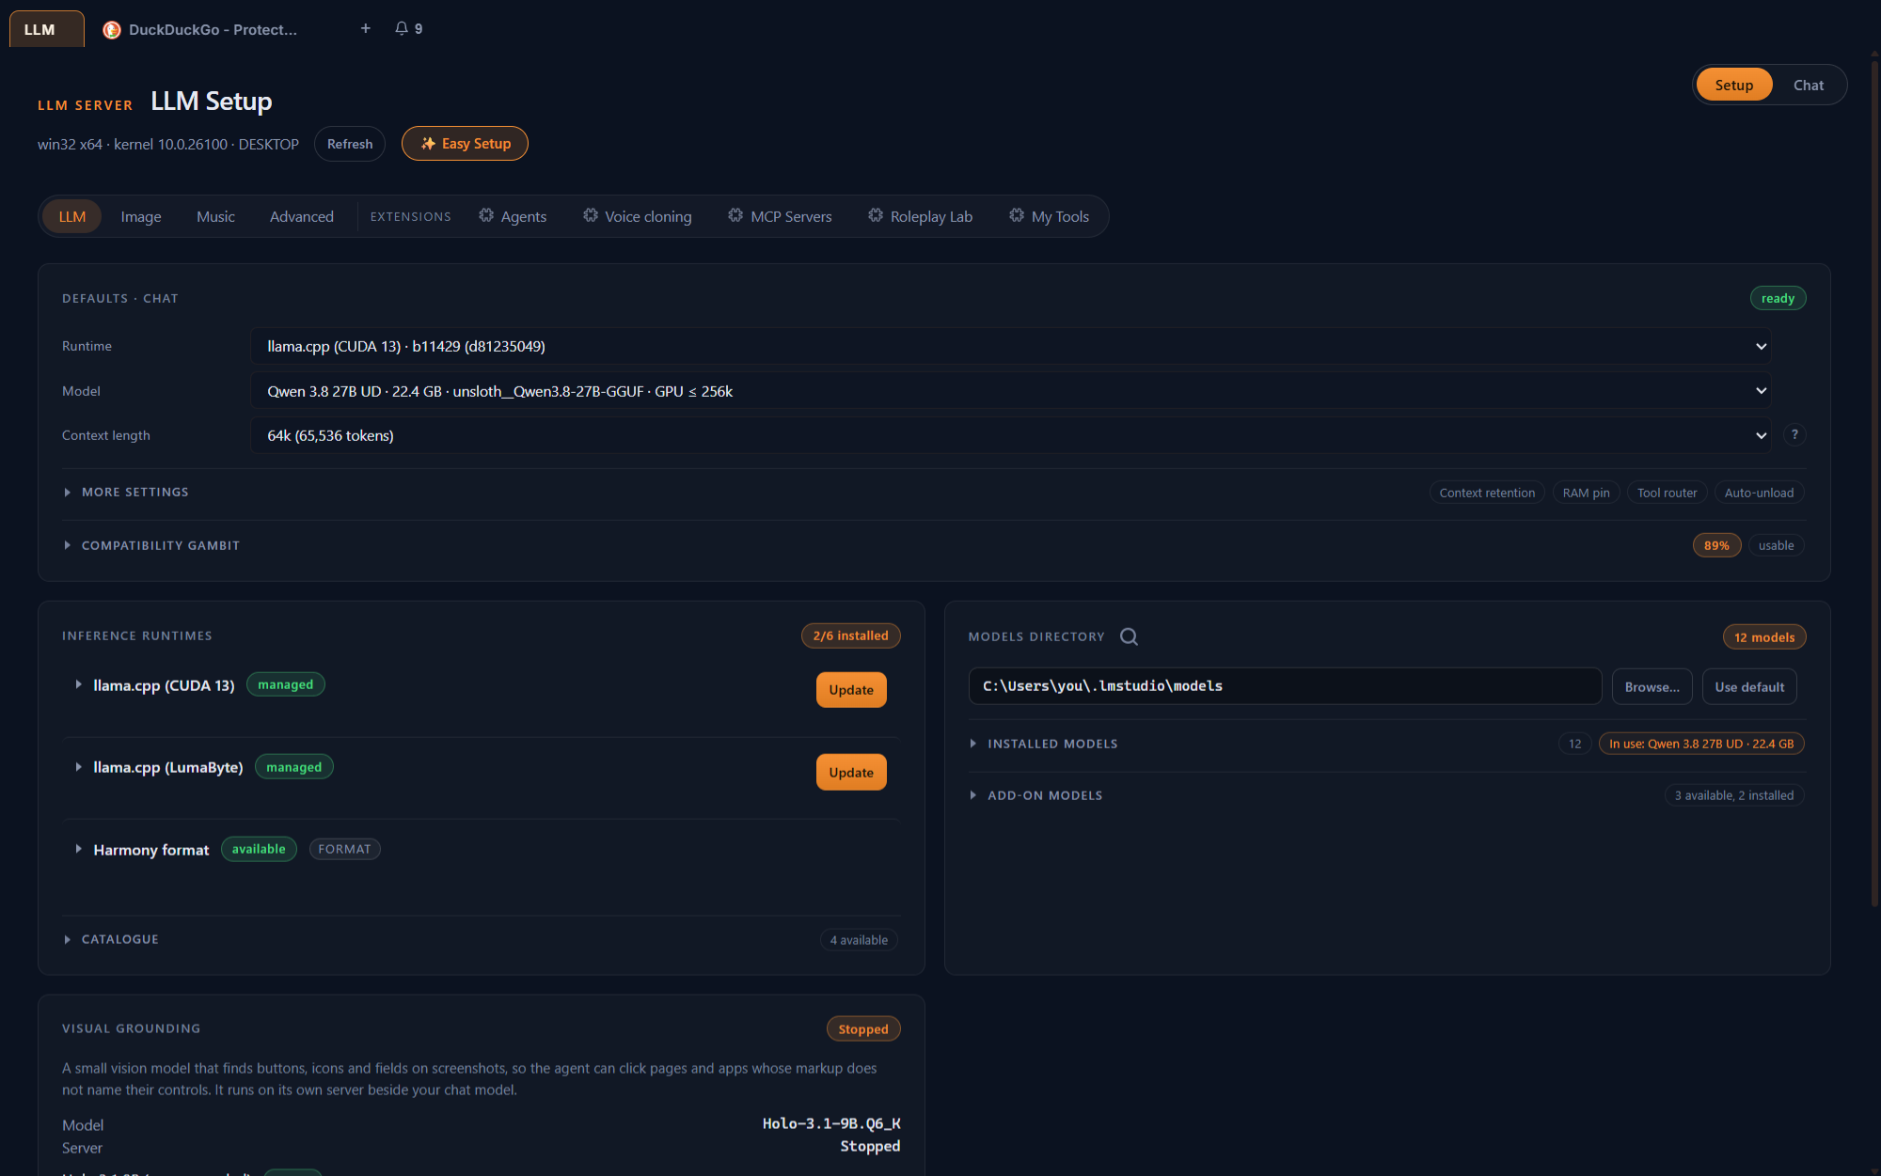Click the DuckDuckGo tab favicon
The width and height of the screenshot is (1881, 1176).
point(112,30)
